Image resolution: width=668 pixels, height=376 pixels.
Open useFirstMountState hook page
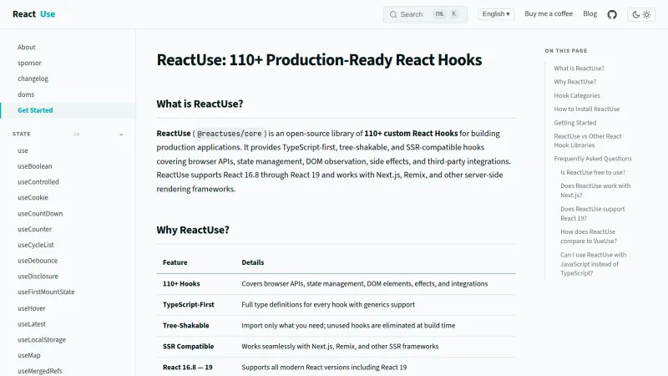(x=46, y=292)
